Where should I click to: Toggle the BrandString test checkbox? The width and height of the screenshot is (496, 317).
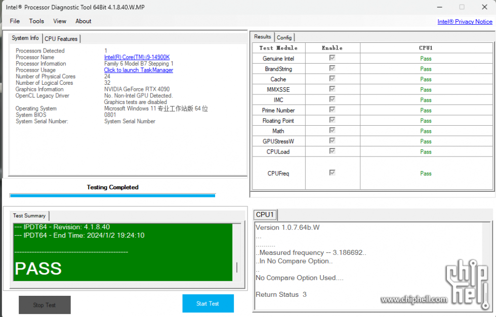pos(332,68)
